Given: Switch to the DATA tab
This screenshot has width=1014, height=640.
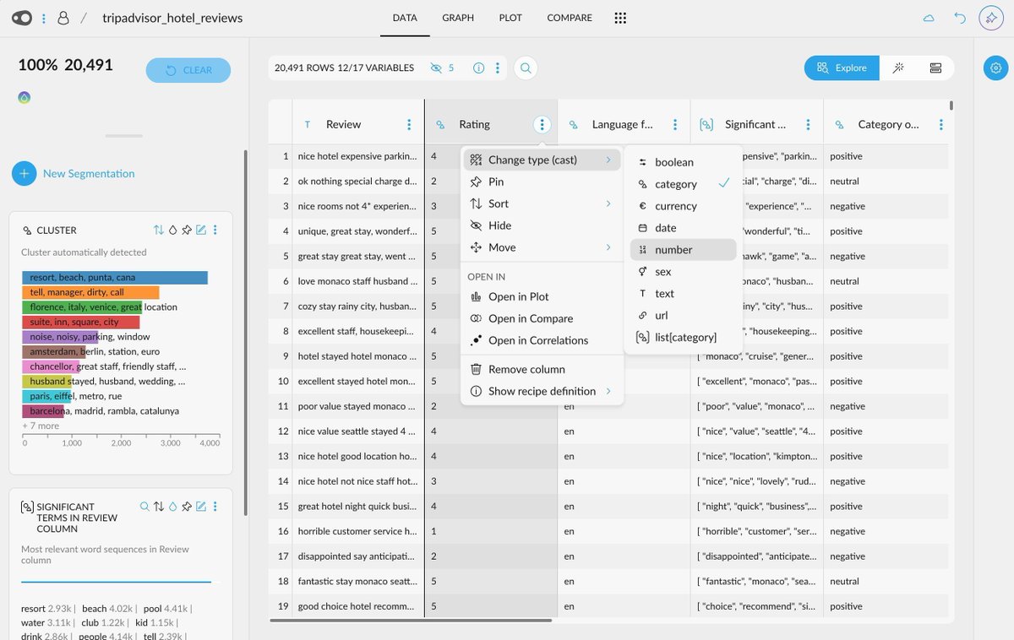Looking at the screenshot, I should [x=405, y=18].
